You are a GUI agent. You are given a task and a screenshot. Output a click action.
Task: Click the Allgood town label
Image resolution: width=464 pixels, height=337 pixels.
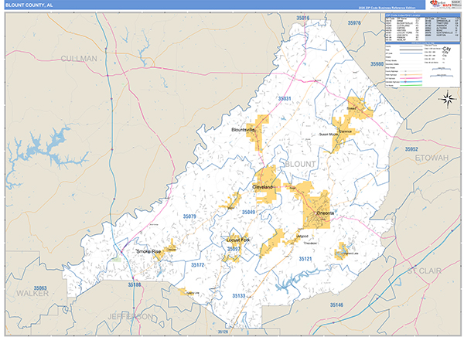pos(302,236)
